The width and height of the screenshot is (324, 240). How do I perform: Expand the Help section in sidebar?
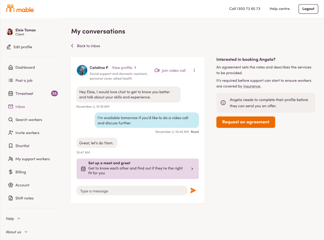13,218
